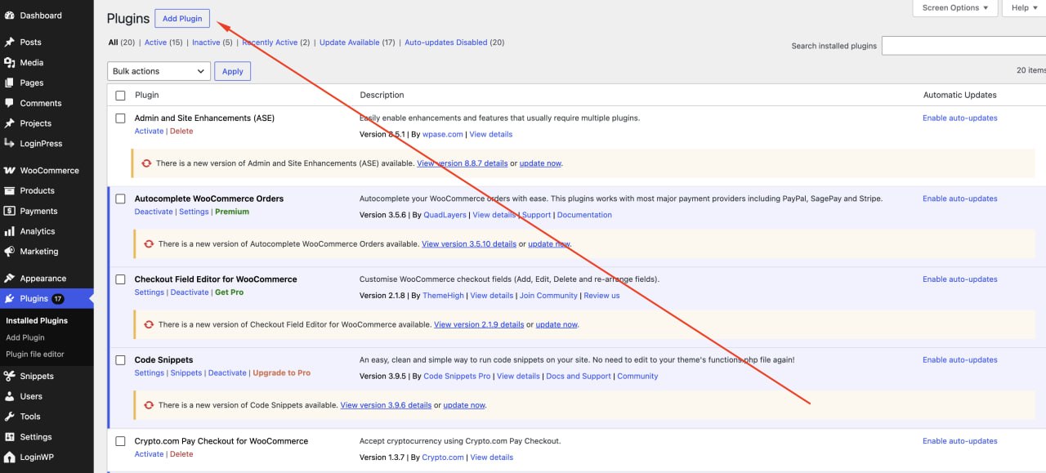Image resolution: width=1046 pixels, height=473 pixels.
Task: Click the Settings sliders icon
Action: (x=10, y=437)
